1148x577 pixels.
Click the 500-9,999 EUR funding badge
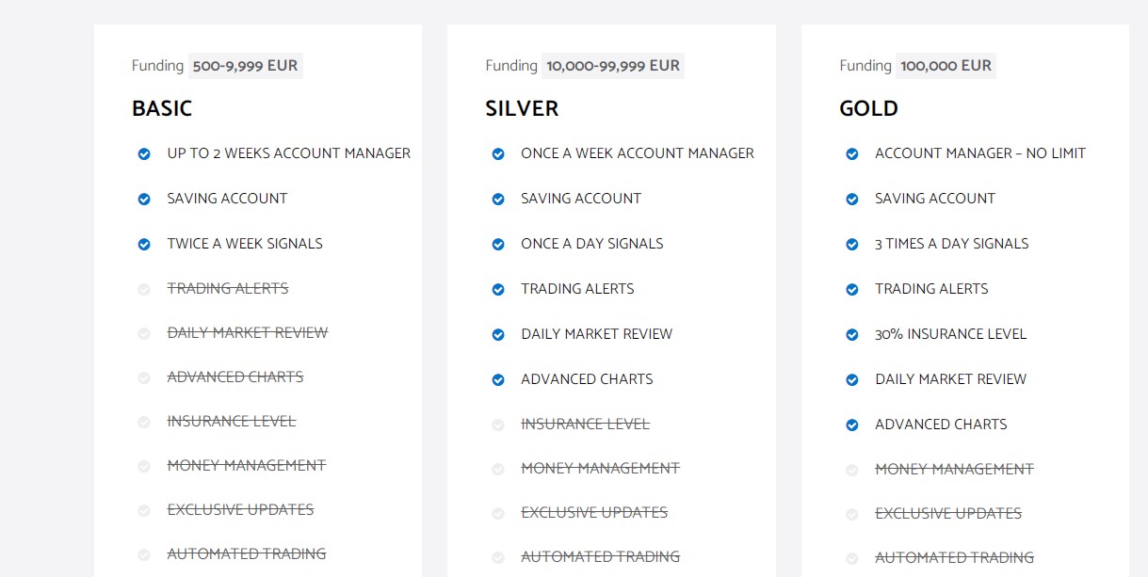(246, 66)
